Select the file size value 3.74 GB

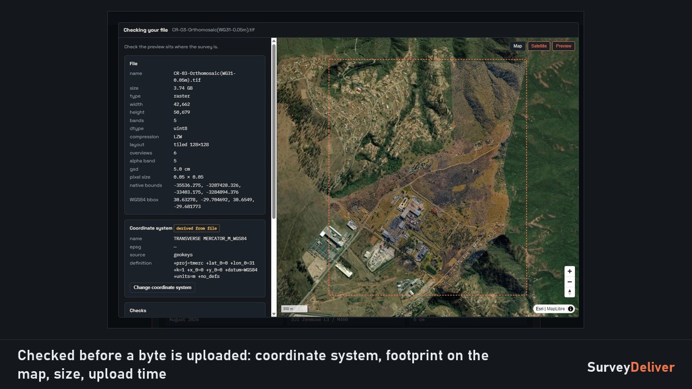[183, 88]
